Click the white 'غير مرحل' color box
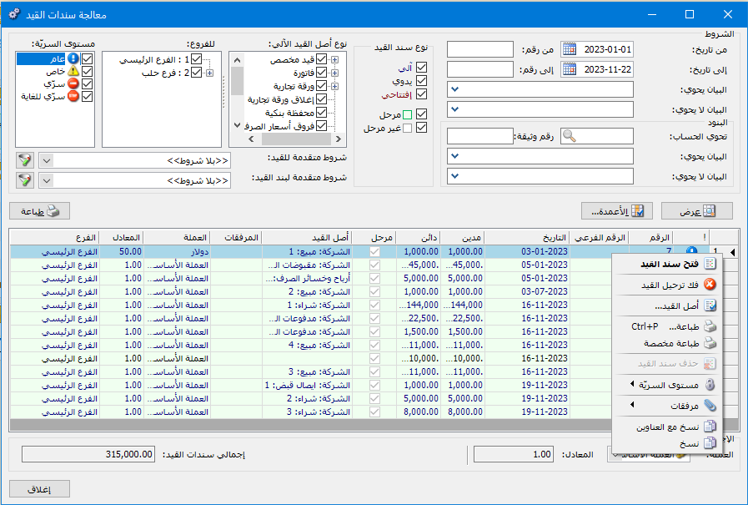 click(408, 128)
